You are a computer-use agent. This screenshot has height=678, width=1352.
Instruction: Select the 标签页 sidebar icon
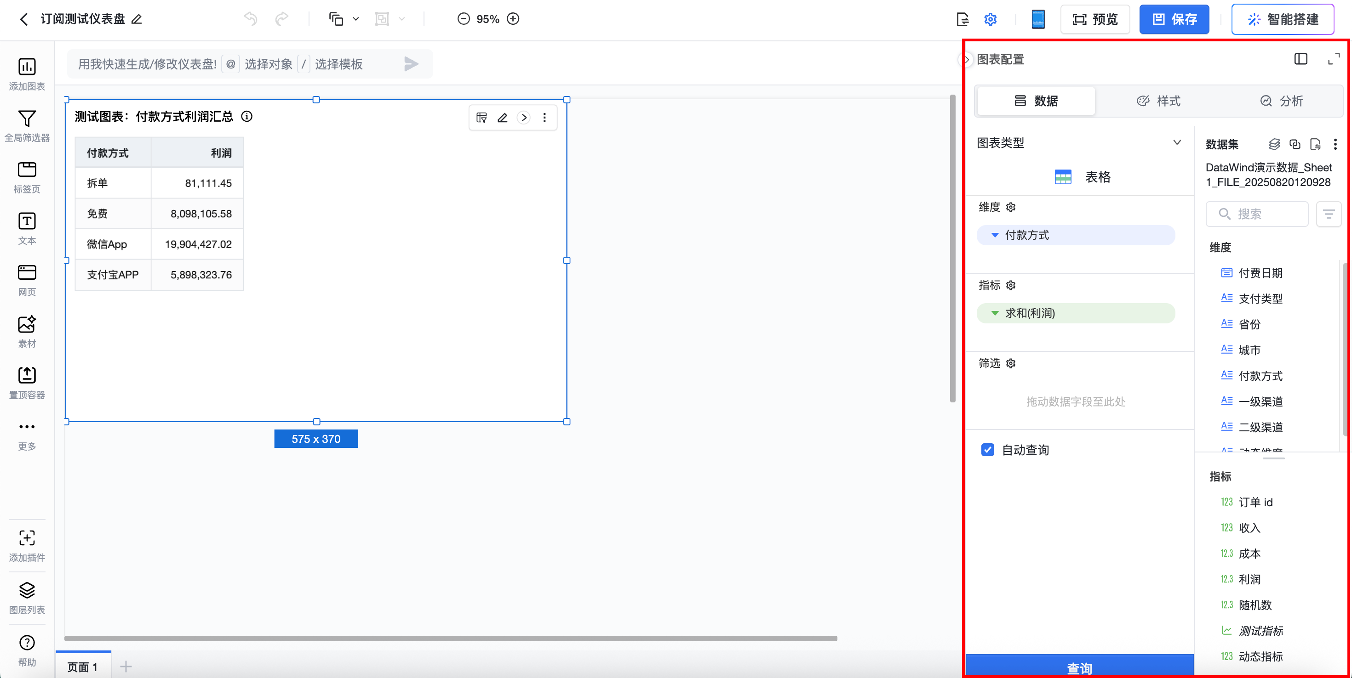[x=27, y=170]
